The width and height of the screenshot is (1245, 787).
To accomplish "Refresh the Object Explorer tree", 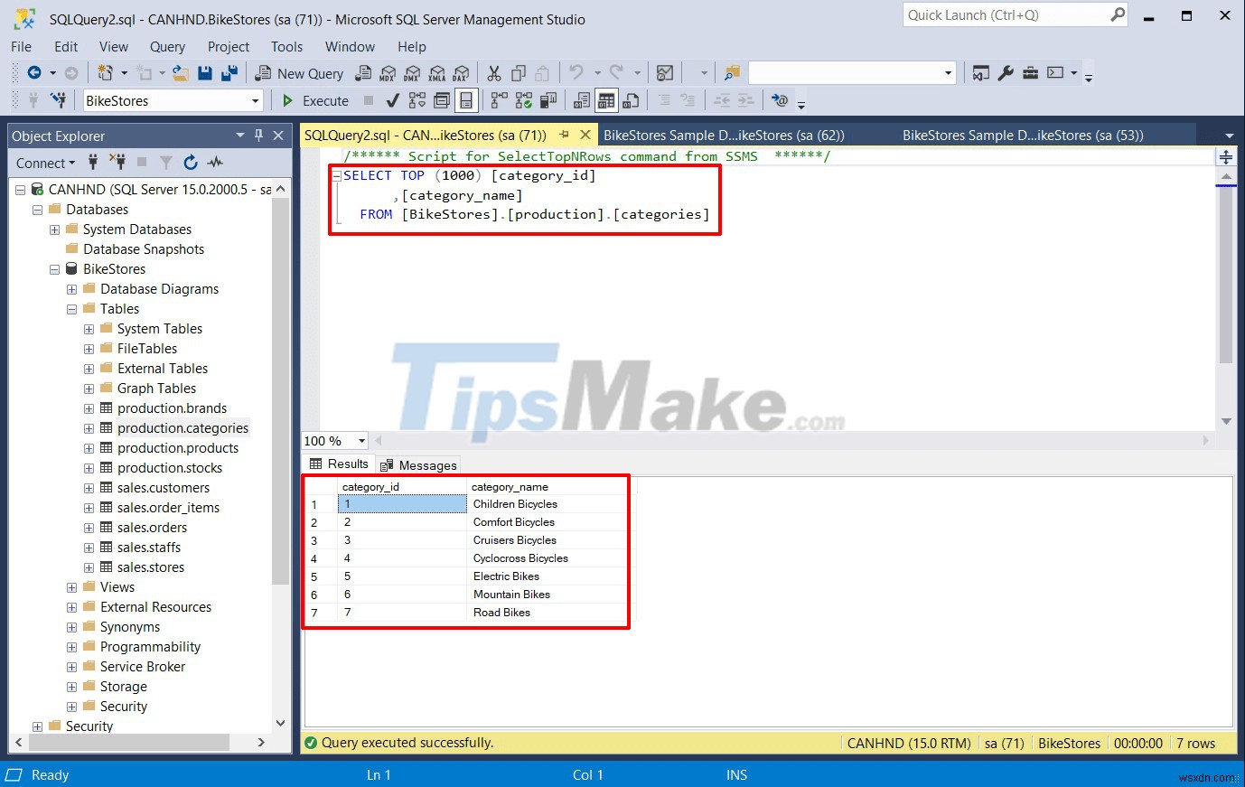I will [x=191, y=163].
